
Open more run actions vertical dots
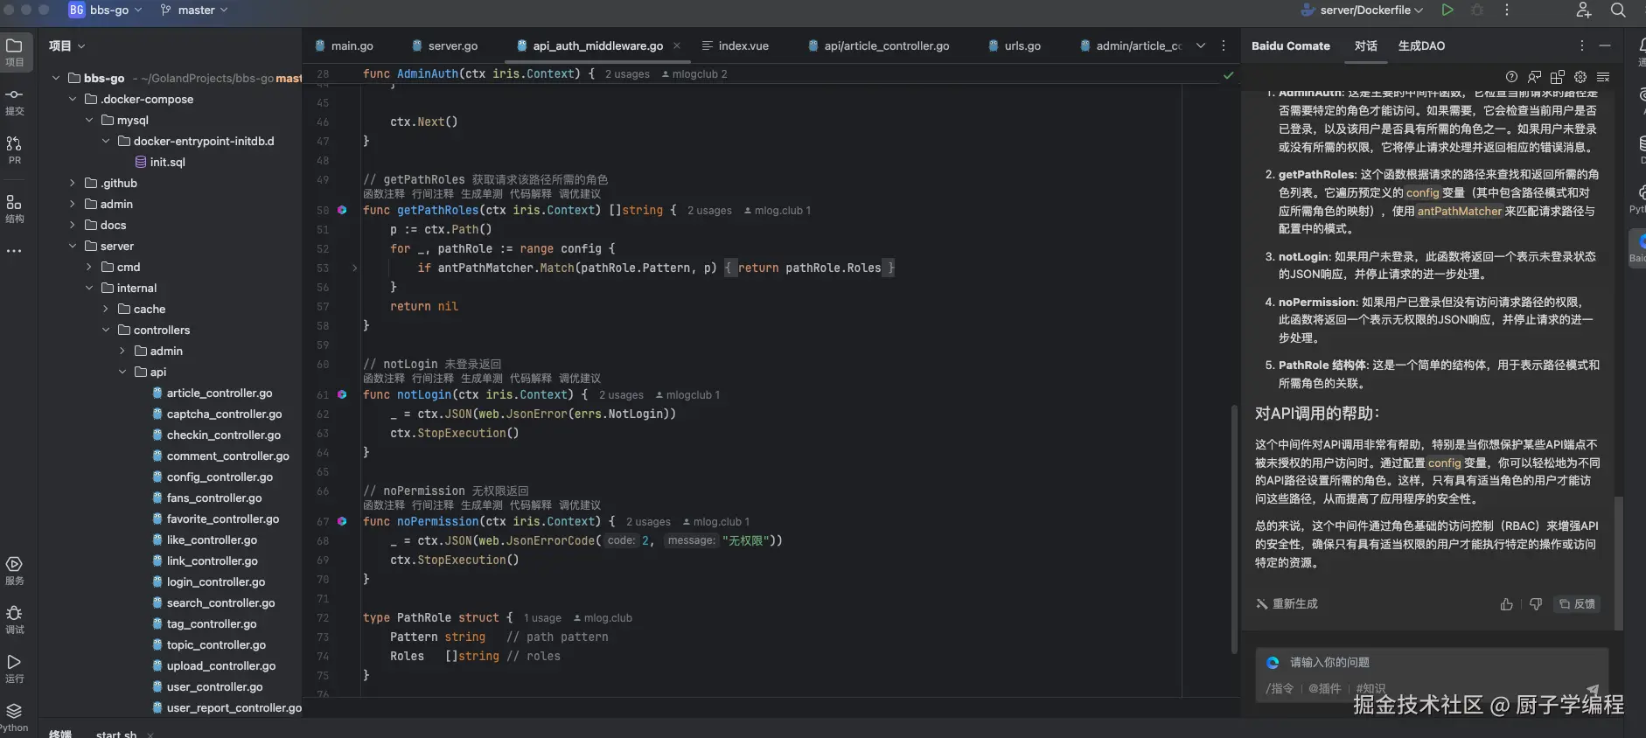[x=1507, y=10]
